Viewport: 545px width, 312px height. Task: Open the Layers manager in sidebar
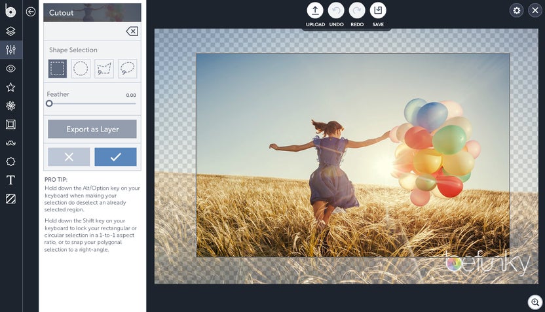(10, 31)
